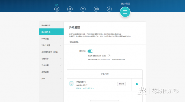The image size is (185, 102).
Task: Click the 设备列表 table header
Action: [105, 74]
